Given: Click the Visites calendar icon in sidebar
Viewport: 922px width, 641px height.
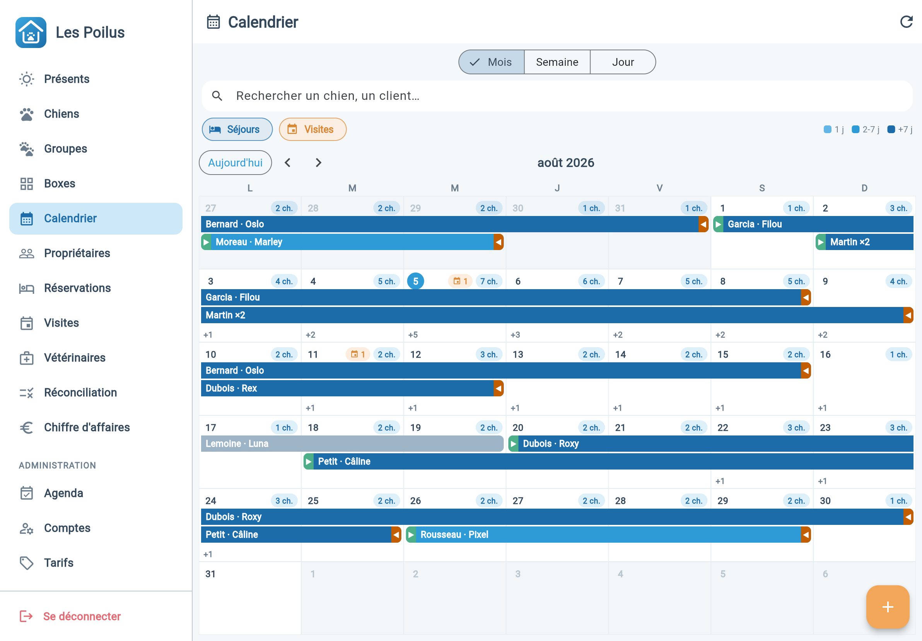Looking at the screenshot, I should coord(26,323).
